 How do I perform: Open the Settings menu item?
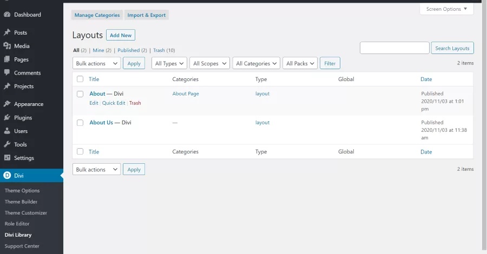(x=24, y=158)
